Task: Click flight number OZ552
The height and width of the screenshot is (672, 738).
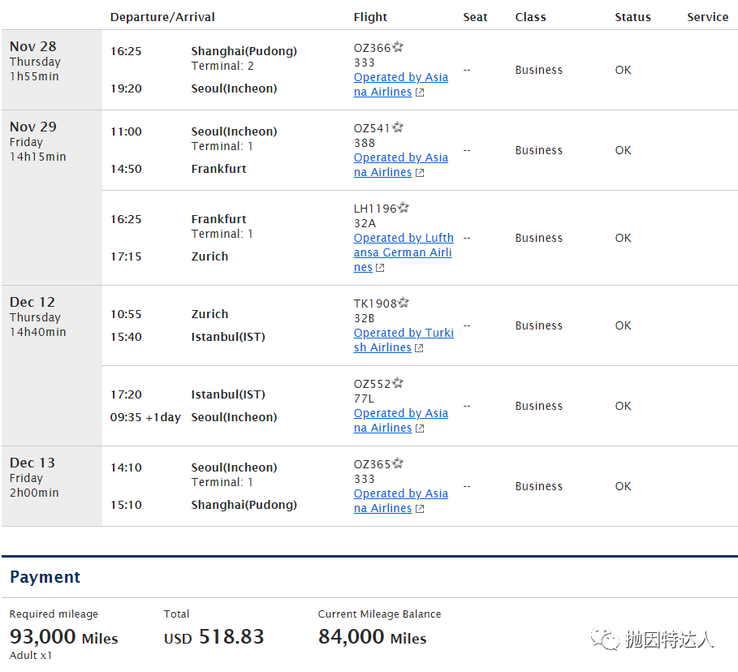Action: (372, 384)
